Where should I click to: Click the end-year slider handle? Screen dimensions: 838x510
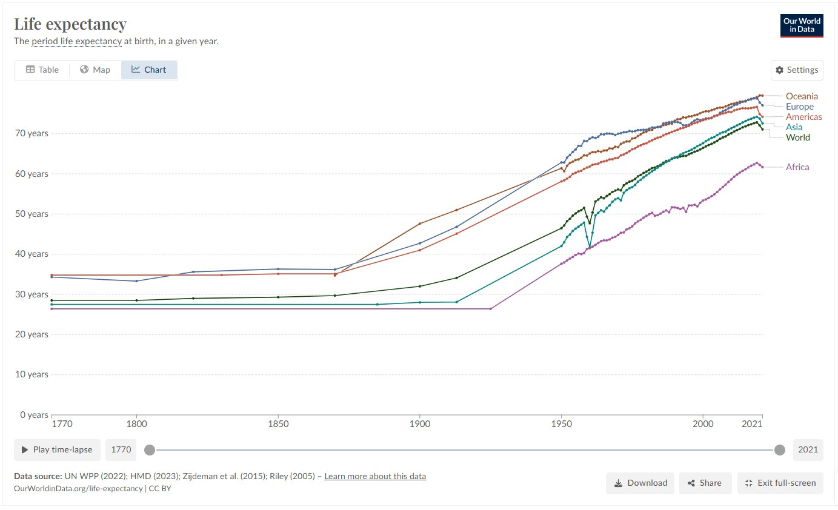point(780,450)
